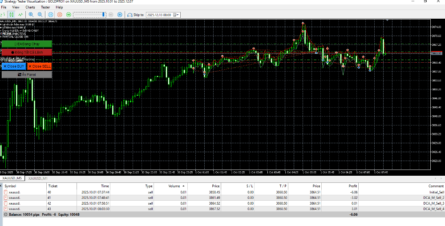
Task: Sort trades by the Volume column header
Action: (174, 186)
